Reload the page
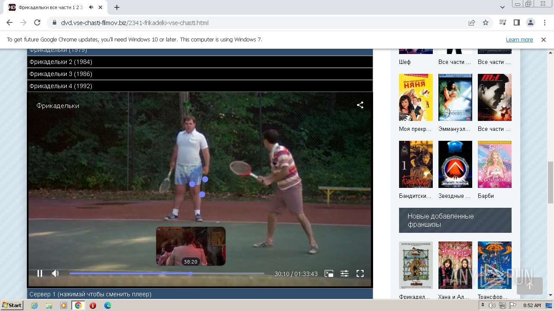 (x=37, y=22)
